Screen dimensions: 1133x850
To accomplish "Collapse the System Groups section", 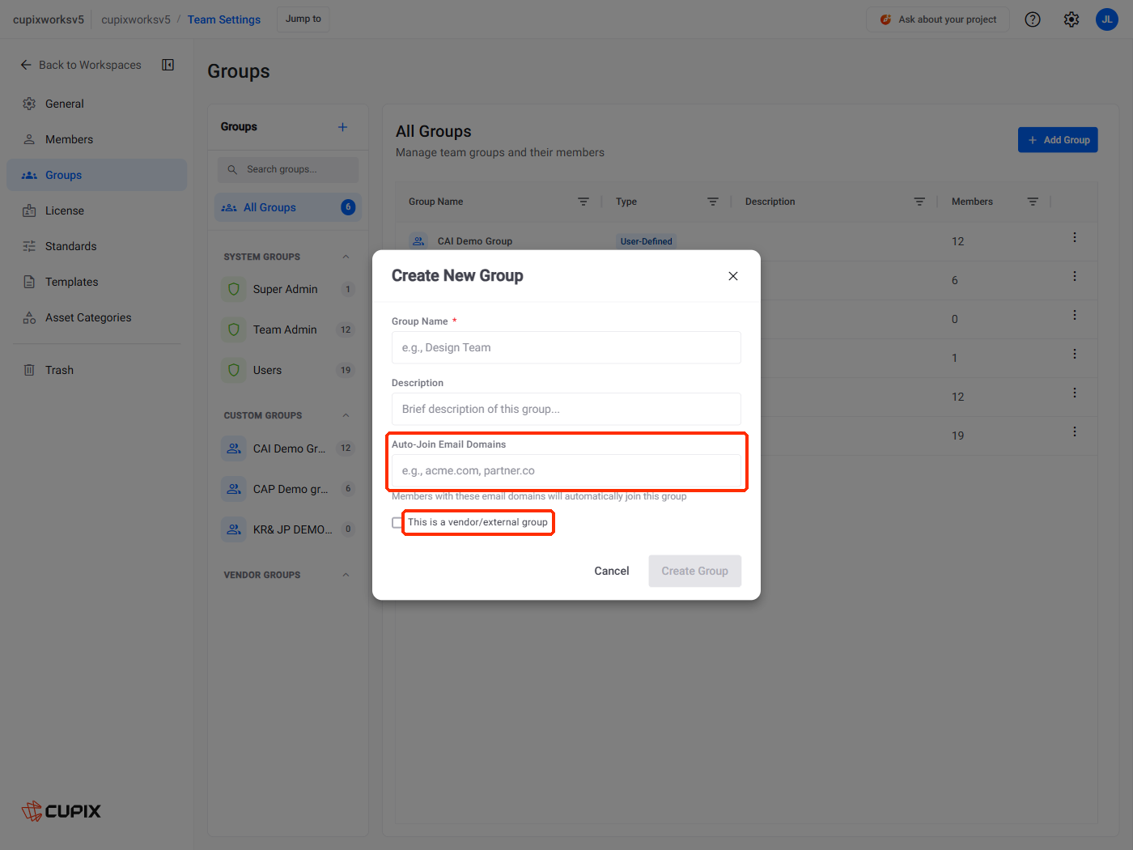I will click(x=346, y=257).
